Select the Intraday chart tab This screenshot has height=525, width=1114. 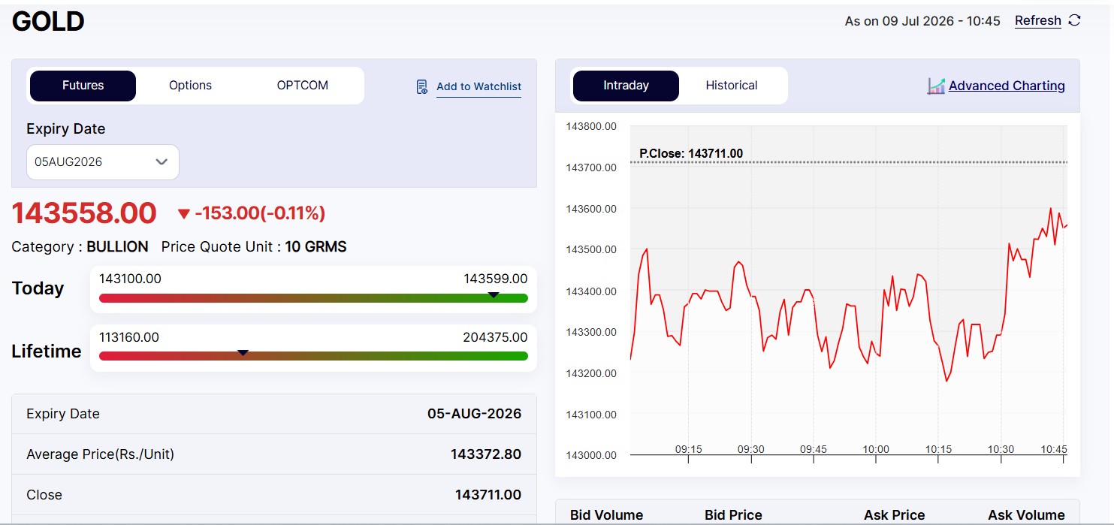pos(626,86)
